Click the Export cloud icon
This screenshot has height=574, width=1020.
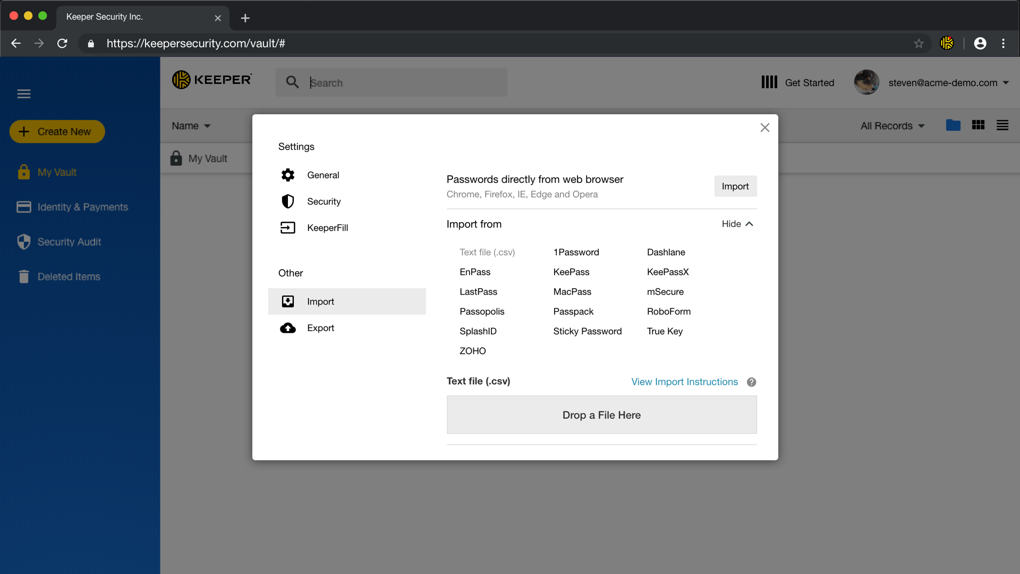(x=288, y=328)
